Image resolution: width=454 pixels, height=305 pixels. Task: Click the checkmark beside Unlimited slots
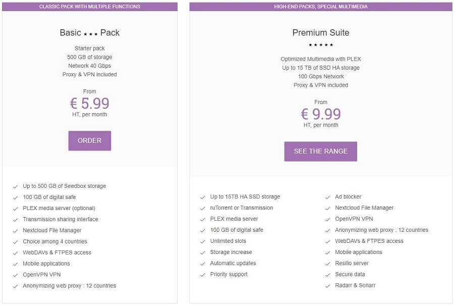(203, 241)
